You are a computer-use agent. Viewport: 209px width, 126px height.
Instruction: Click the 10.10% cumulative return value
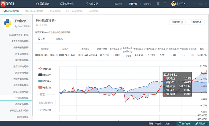[116, 55]
